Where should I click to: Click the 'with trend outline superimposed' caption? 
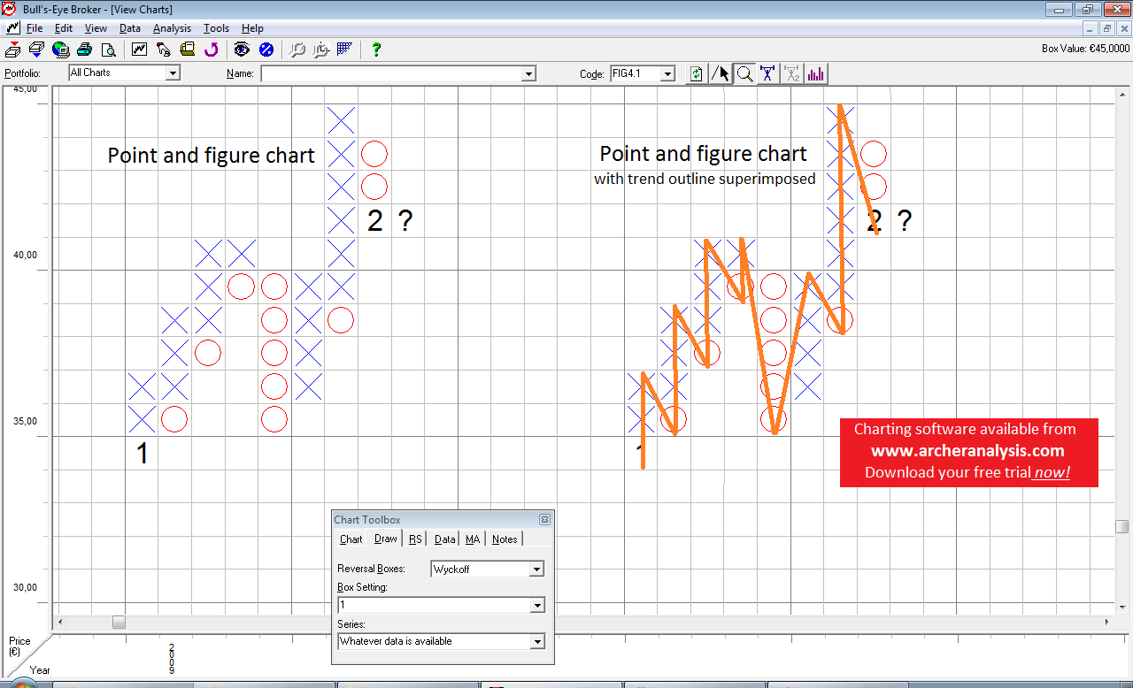(x=705, y=180)
